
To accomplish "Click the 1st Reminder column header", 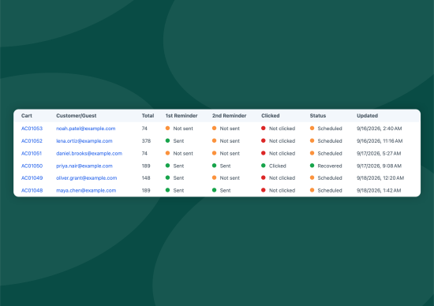I will (181, 116).
